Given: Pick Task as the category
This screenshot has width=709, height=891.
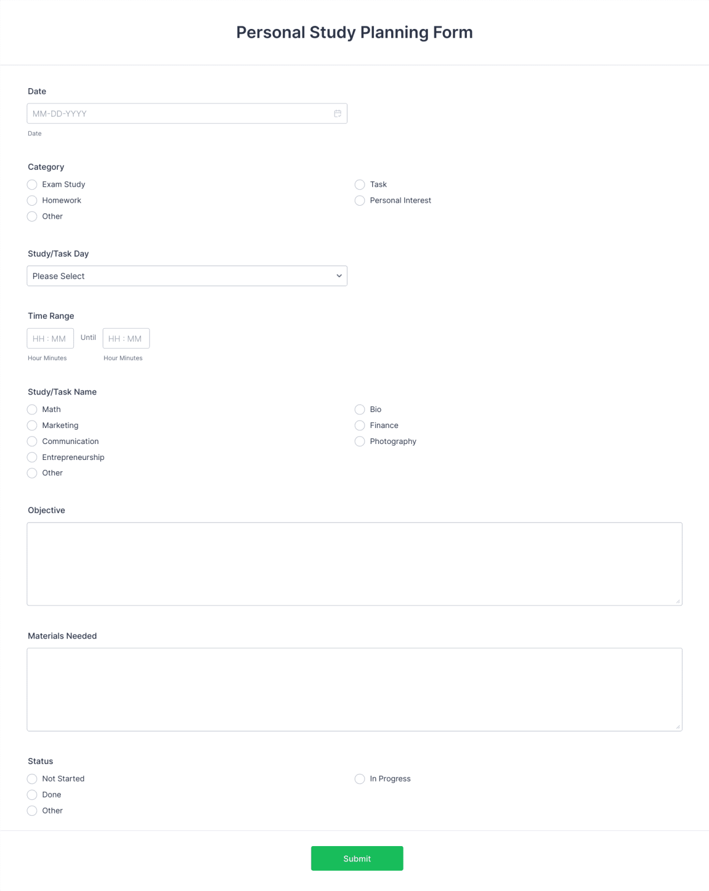Looking at the screenshot, I should 360,184.
